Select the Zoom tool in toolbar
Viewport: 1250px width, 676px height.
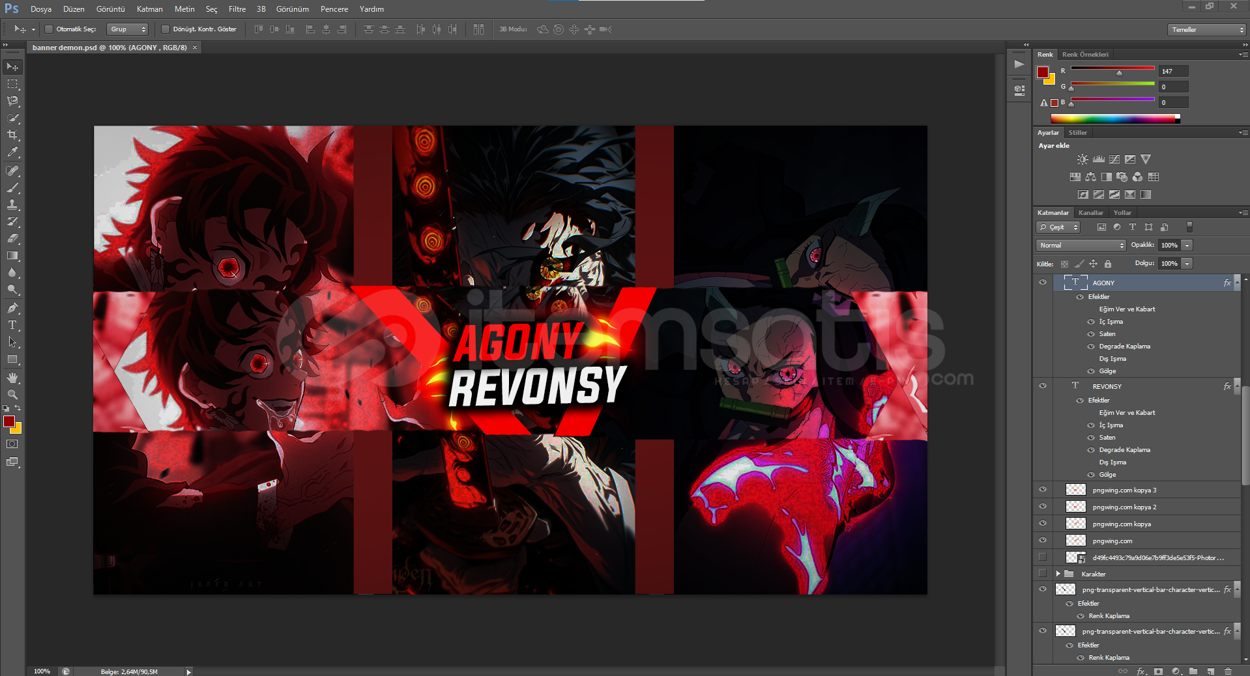tap(12, 395)
